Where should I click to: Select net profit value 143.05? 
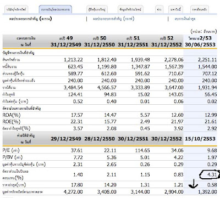(x=175, y=94)
